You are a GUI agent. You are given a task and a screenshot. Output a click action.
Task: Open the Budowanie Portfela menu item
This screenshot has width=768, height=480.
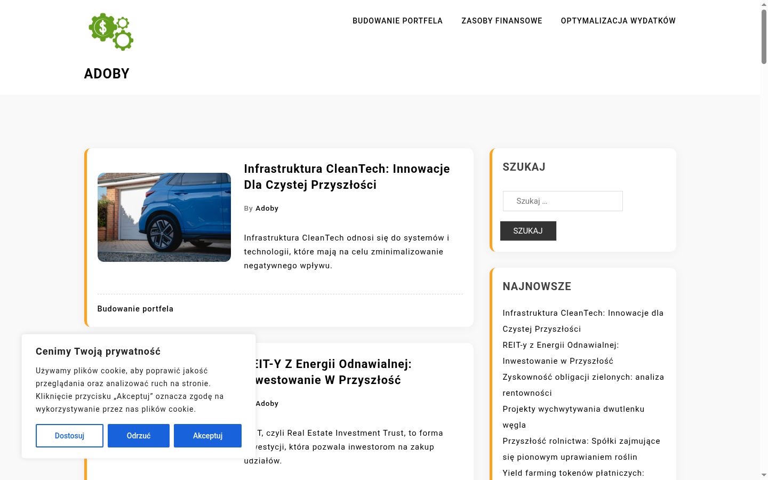397,21
